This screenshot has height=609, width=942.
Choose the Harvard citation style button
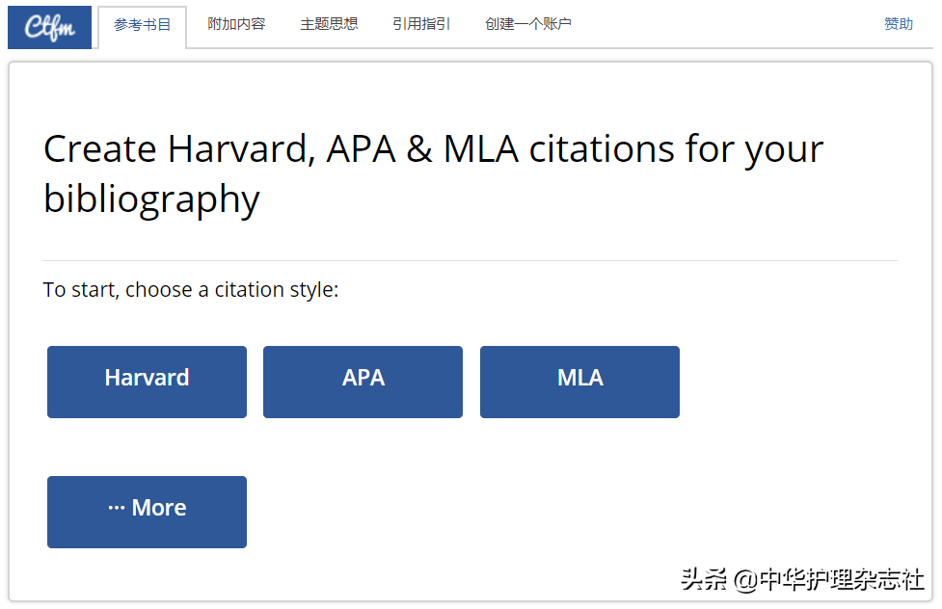148,382
